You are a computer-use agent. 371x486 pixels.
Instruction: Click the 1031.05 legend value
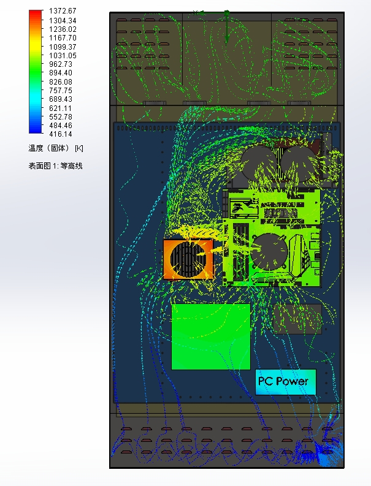coord(63,56)
